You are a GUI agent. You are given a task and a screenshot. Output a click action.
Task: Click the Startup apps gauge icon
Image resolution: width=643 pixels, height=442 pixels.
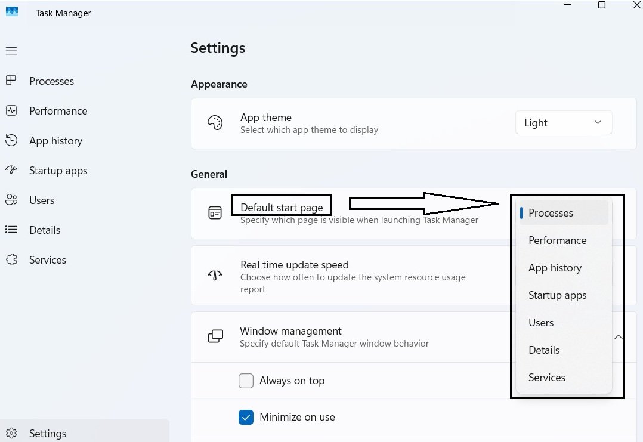click(11, 170)
